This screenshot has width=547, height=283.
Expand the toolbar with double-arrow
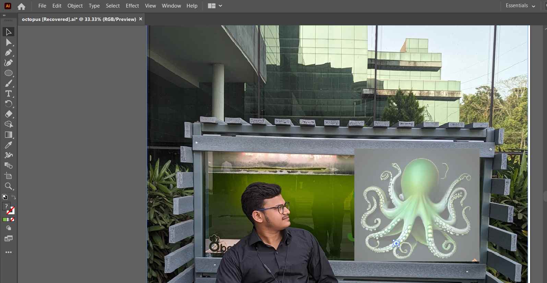4,15
